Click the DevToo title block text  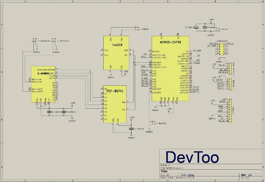click(192, 157)
